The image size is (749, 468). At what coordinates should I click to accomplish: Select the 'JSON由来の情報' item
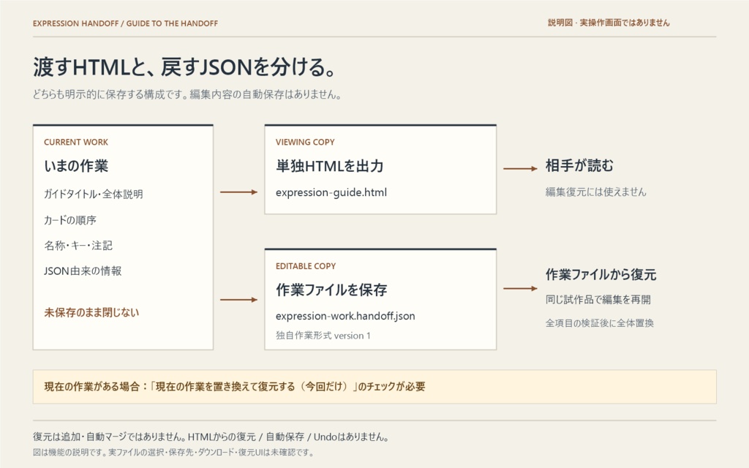coord(83,271)
